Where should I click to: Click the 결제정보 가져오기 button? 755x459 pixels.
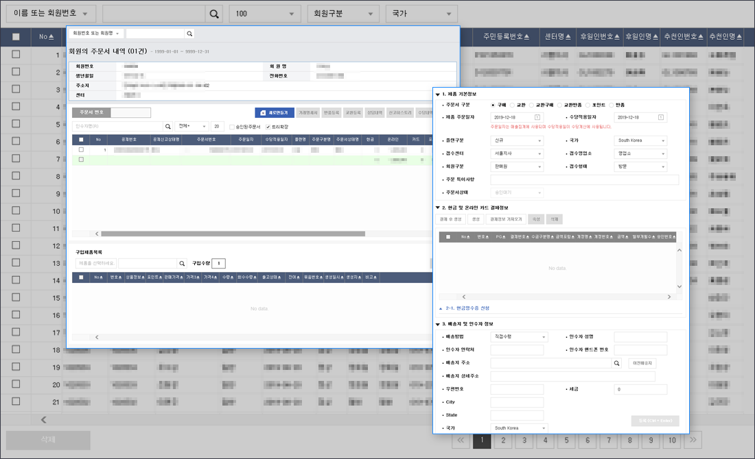pyautogui.click(x=505, y=219)
